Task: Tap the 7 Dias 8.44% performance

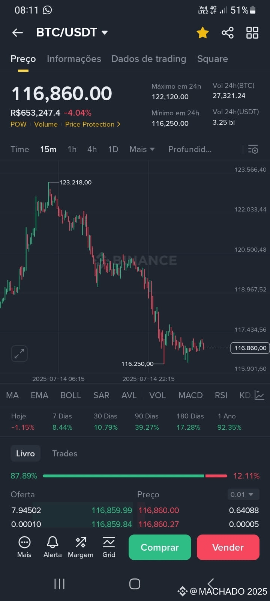Action: [62, 421]
